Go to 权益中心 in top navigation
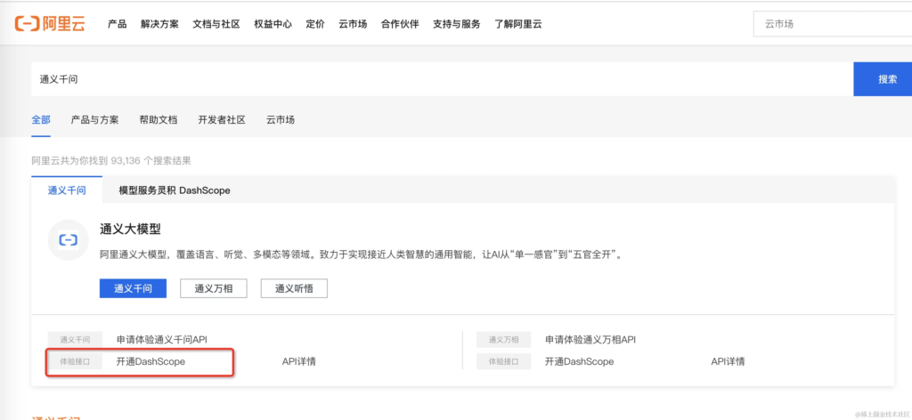This screenshot has width=912, height=420. tap(273, 24)
